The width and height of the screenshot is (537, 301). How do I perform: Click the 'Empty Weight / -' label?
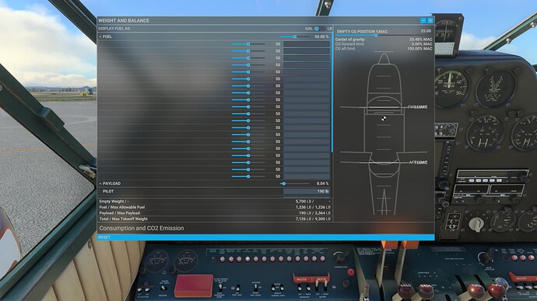[x=114, y=202]
